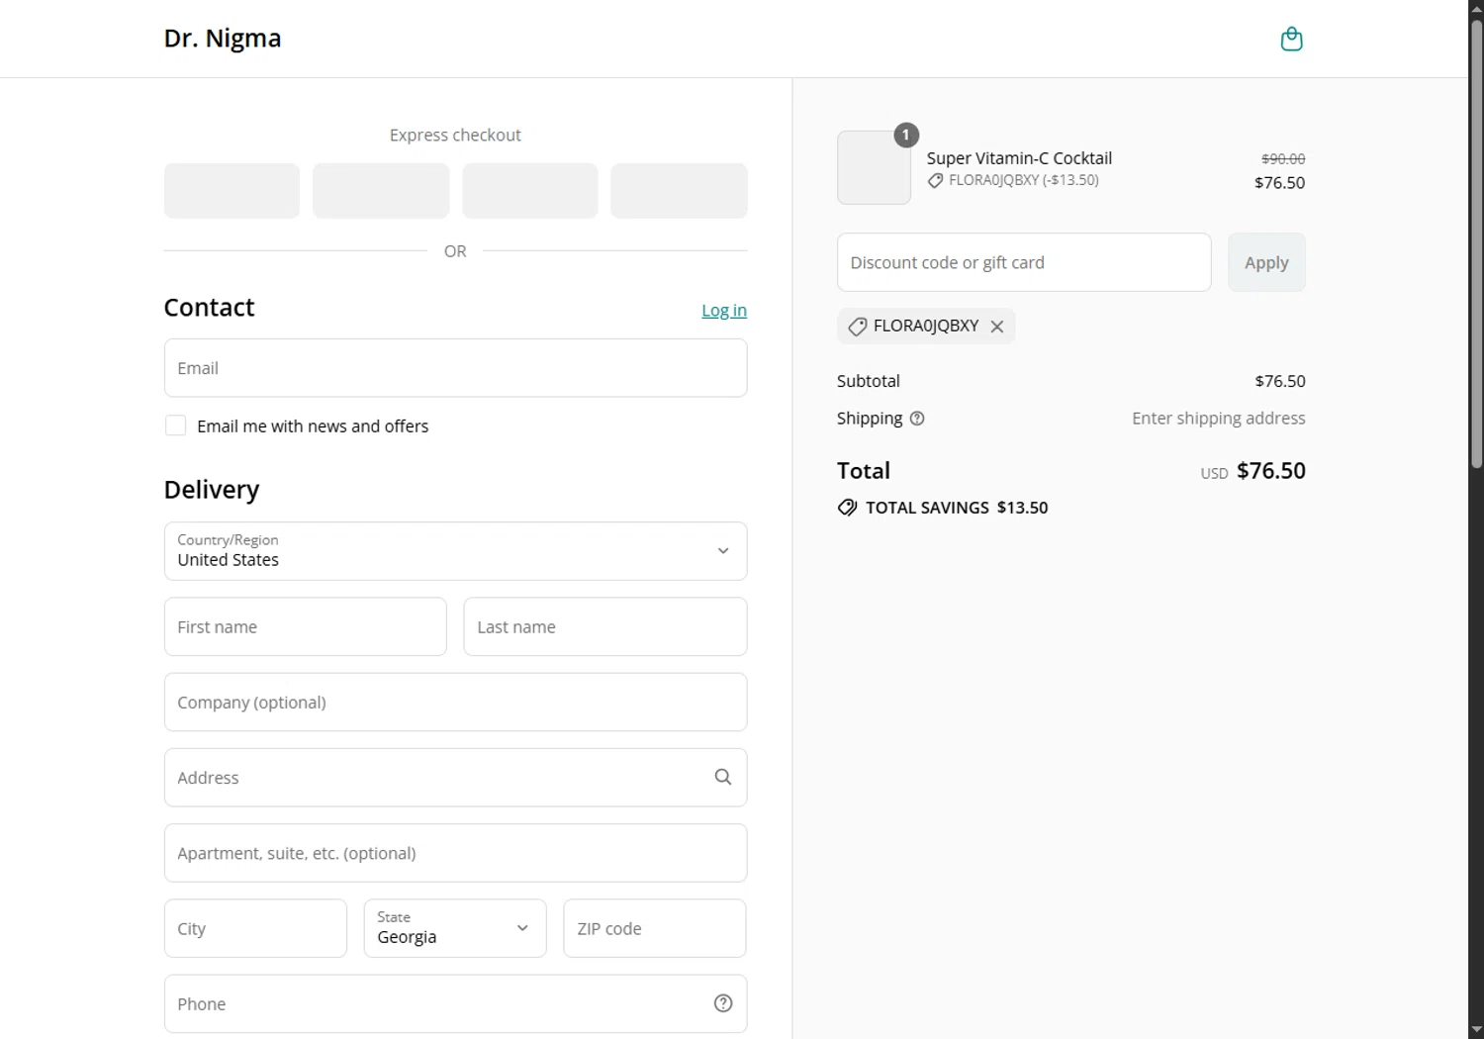1484x1039 pixels.
Task: Click the Dr. Nigma store title
Action: [223, 39]
